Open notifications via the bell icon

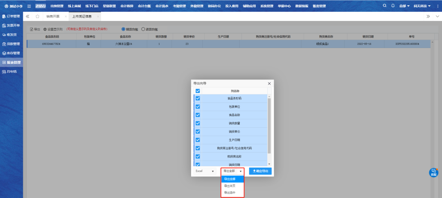(393, 6)
